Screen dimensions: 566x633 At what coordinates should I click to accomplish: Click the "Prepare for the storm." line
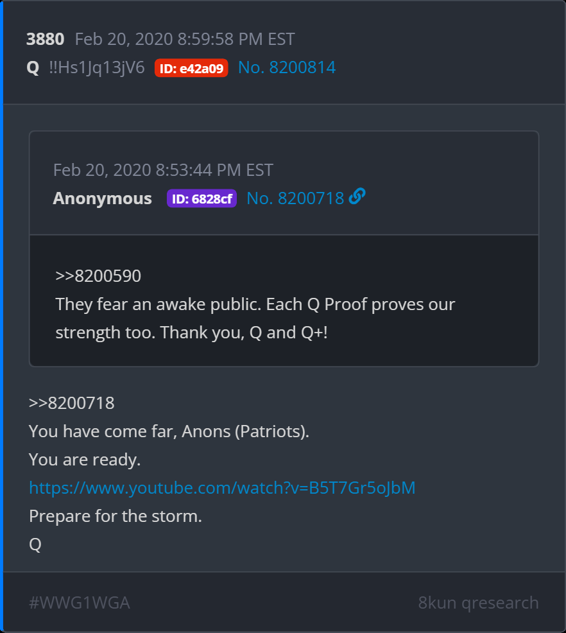coord(116,516)
